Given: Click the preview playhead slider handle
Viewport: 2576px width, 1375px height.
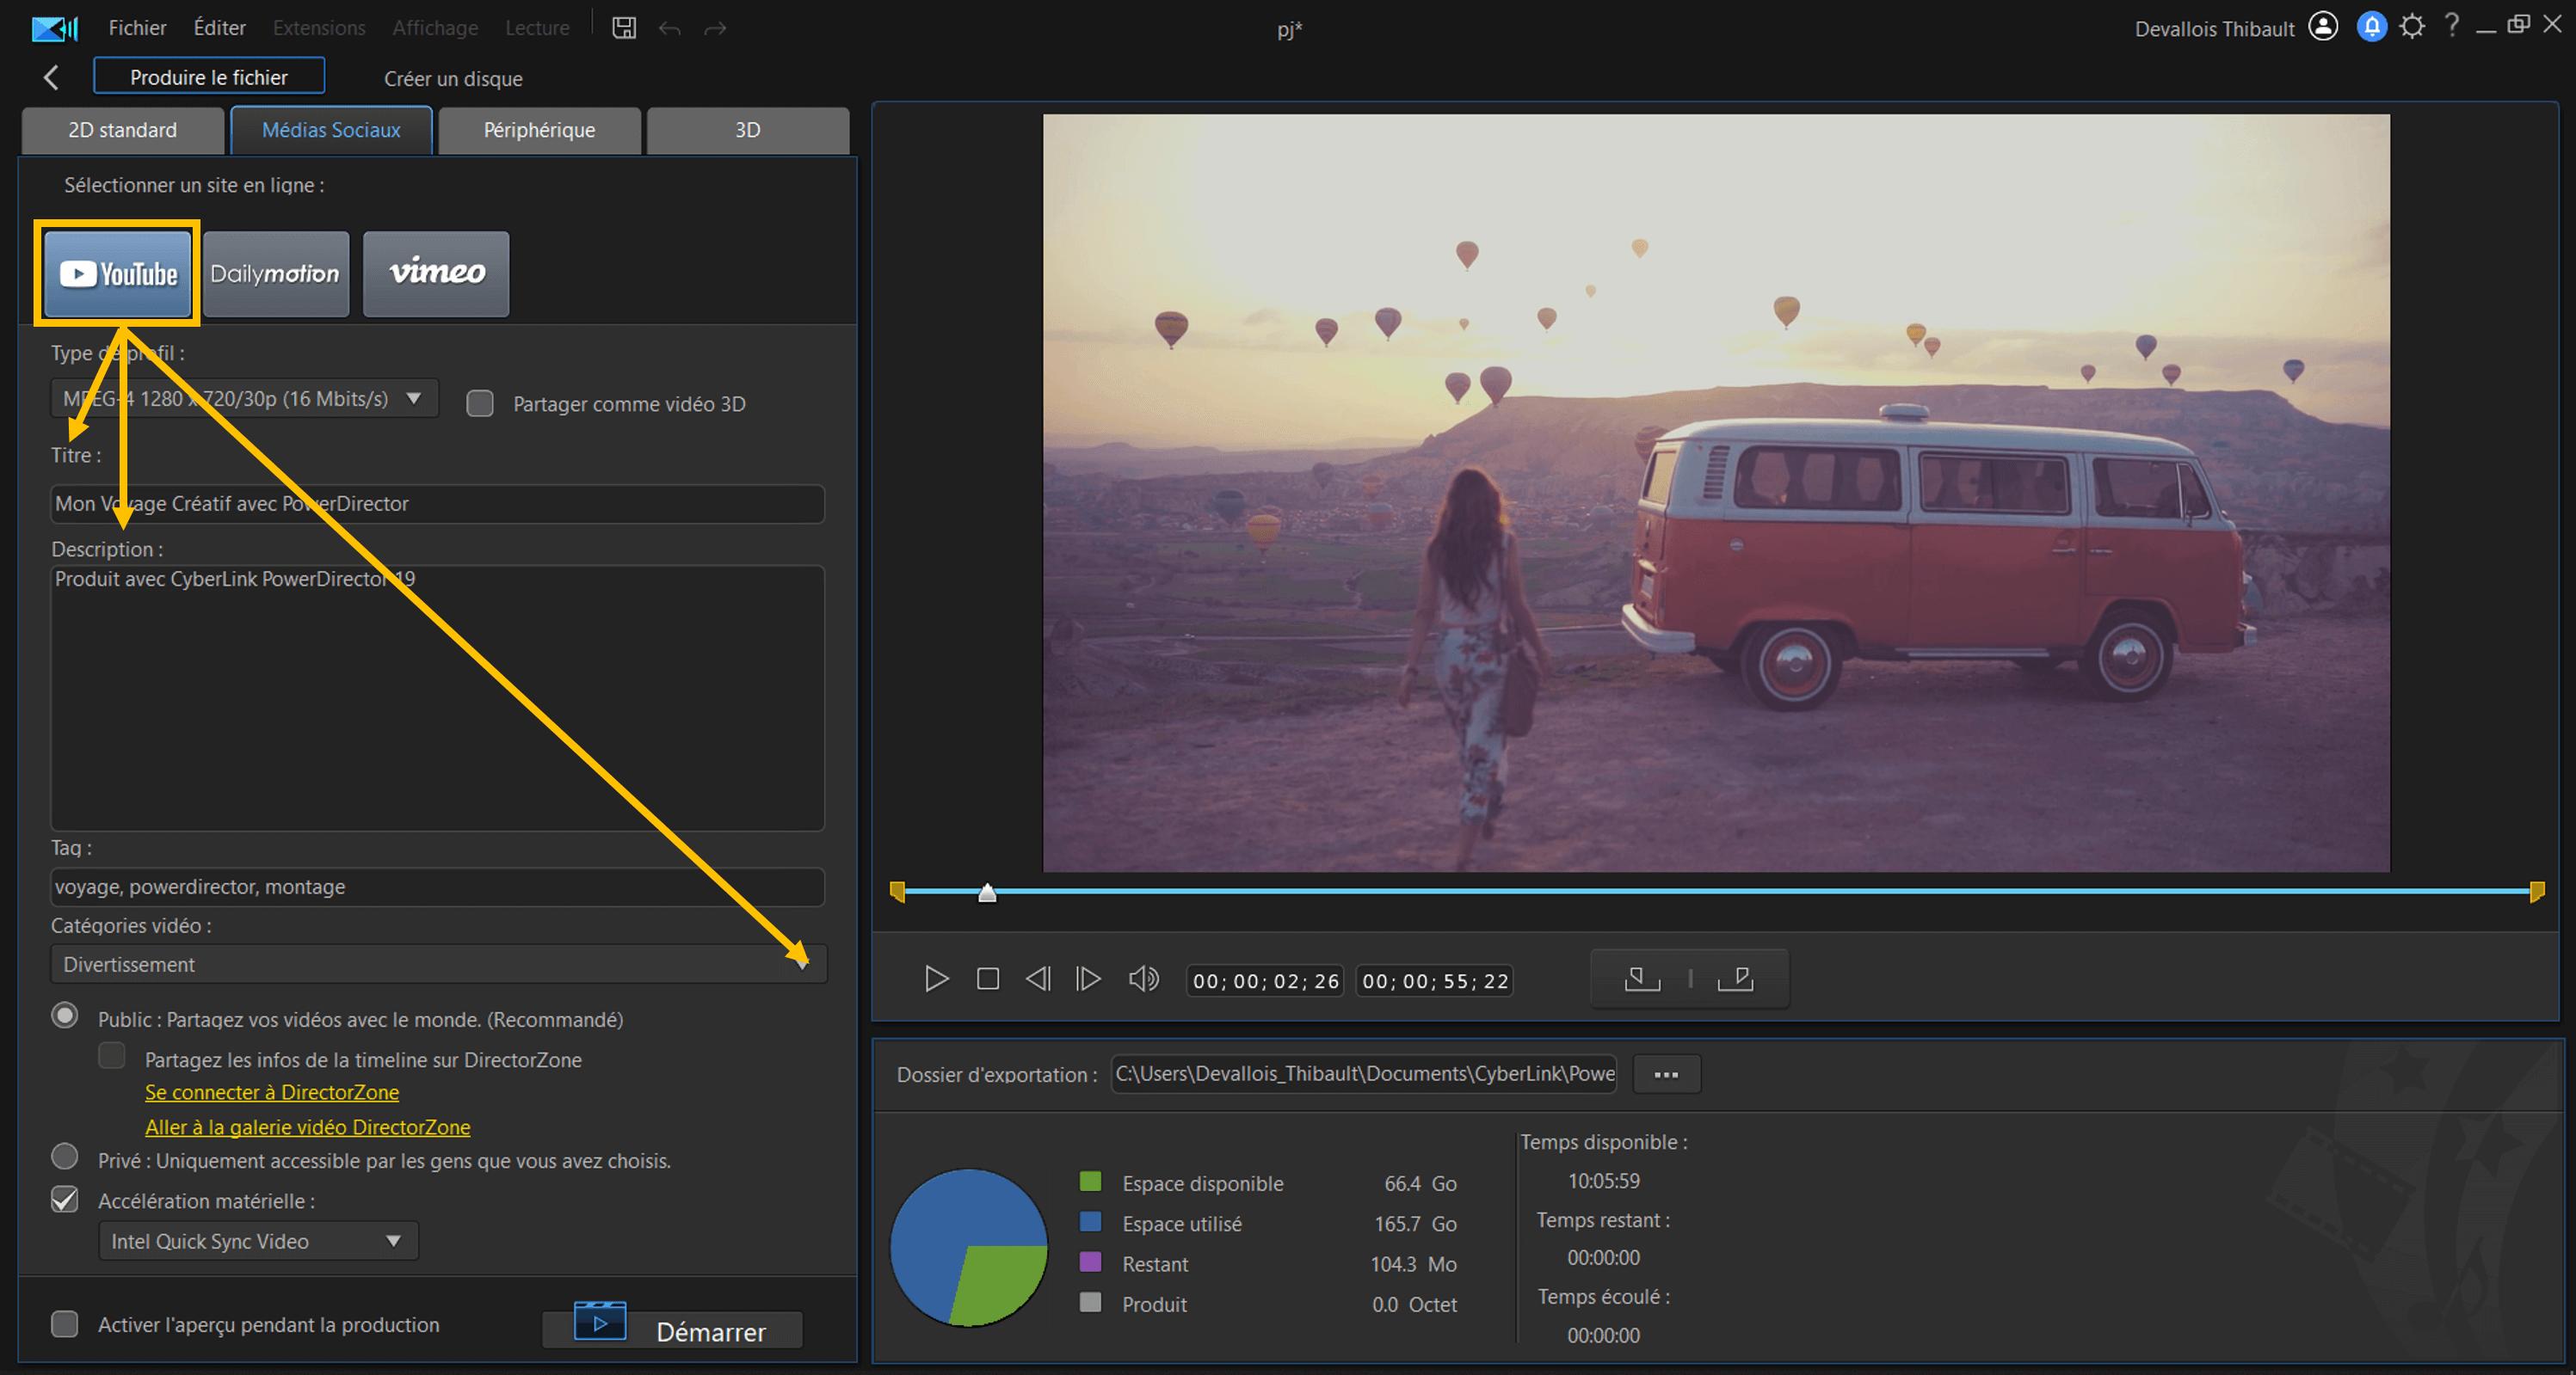Looking at the screenshot, I should [987, 893].
